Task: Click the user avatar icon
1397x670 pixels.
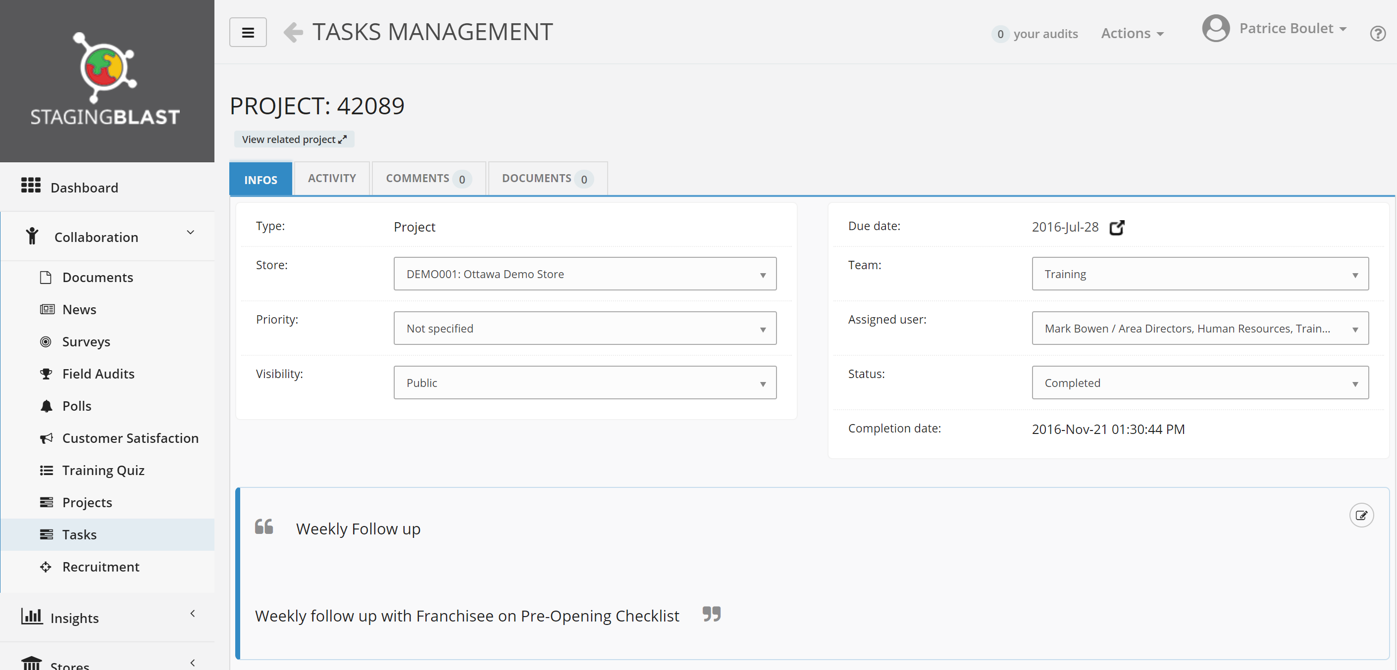Action: 1215,28
